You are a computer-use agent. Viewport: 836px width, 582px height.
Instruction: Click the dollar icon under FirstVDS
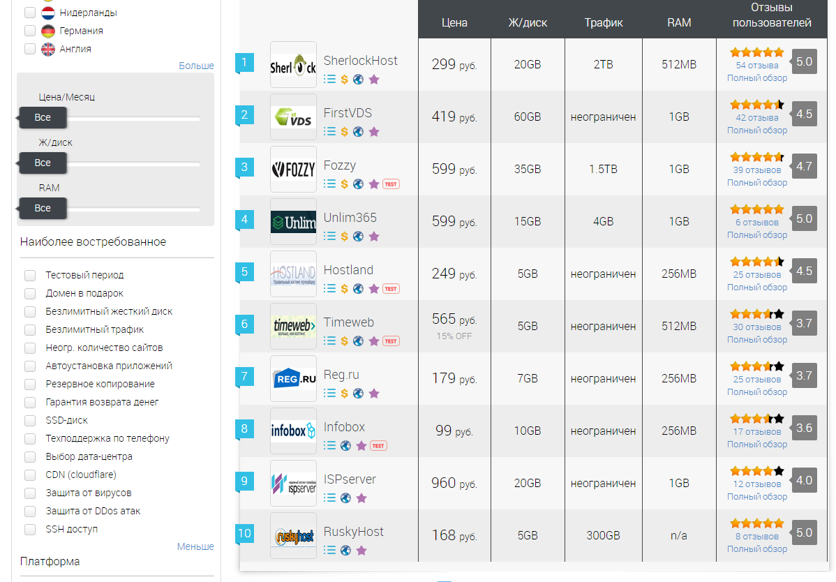pyautogui.click(x=345, y=132)
